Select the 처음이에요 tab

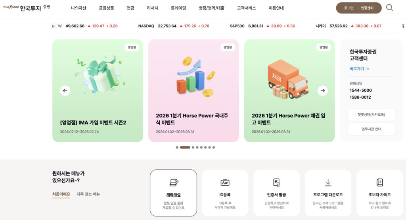point(61,194)
